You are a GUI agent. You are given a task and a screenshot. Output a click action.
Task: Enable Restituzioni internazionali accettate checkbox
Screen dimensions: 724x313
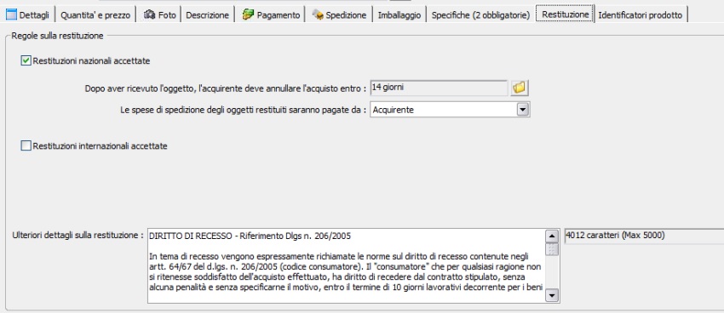point(26,146)
